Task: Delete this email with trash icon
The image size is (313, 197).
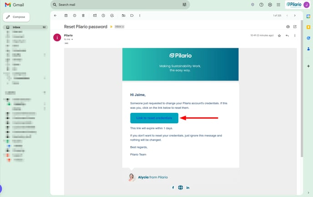Action: click(x=83, y=15)
